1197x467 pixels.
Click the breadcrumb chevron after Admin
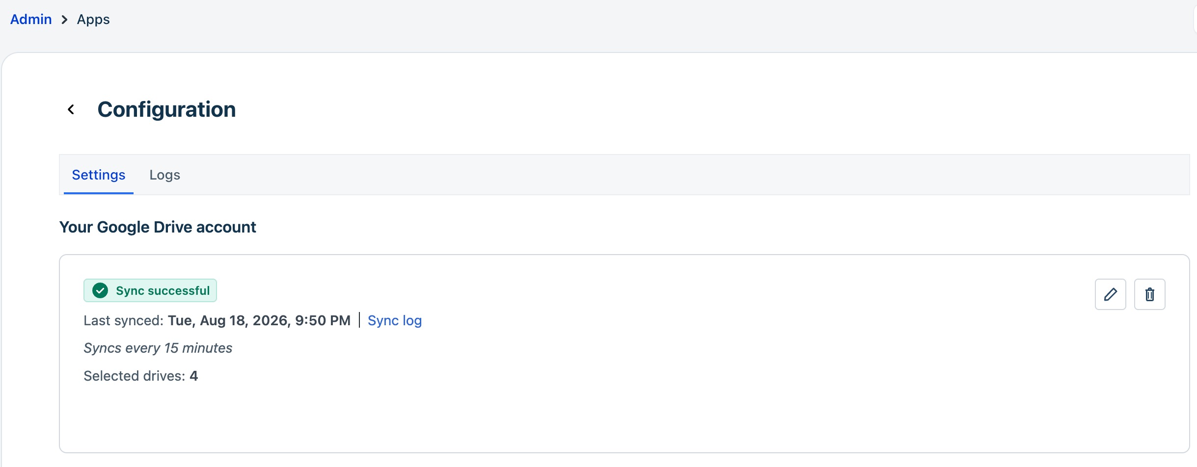(64, 20)
